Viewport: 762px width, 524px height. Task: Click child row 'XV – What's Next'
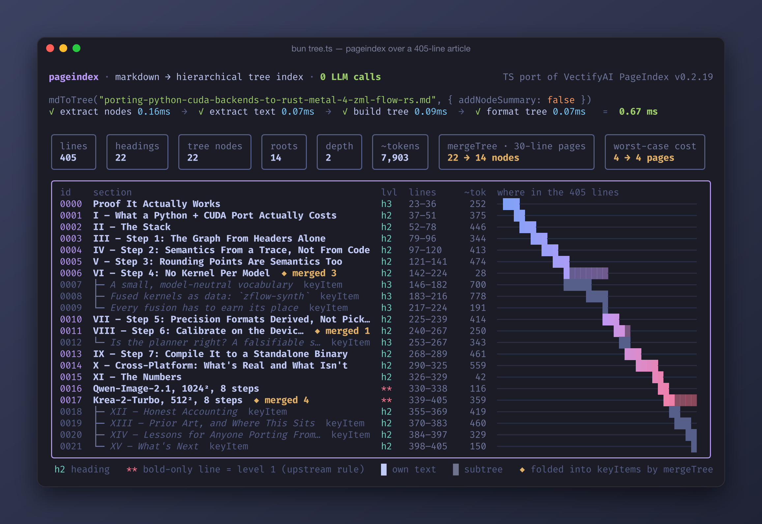tap(378, 446)
